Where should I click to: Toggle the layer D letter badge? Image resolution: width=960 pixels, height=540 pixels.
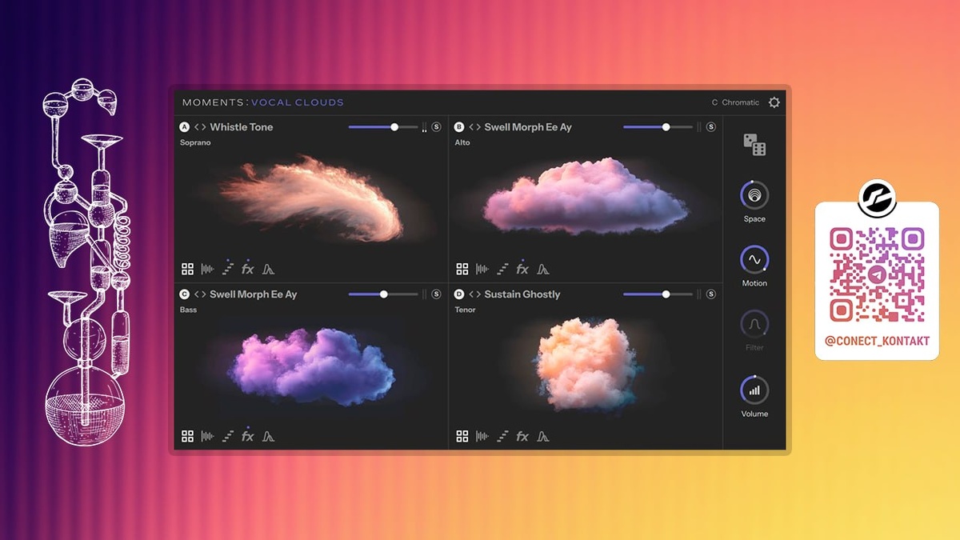coord(459,294)
